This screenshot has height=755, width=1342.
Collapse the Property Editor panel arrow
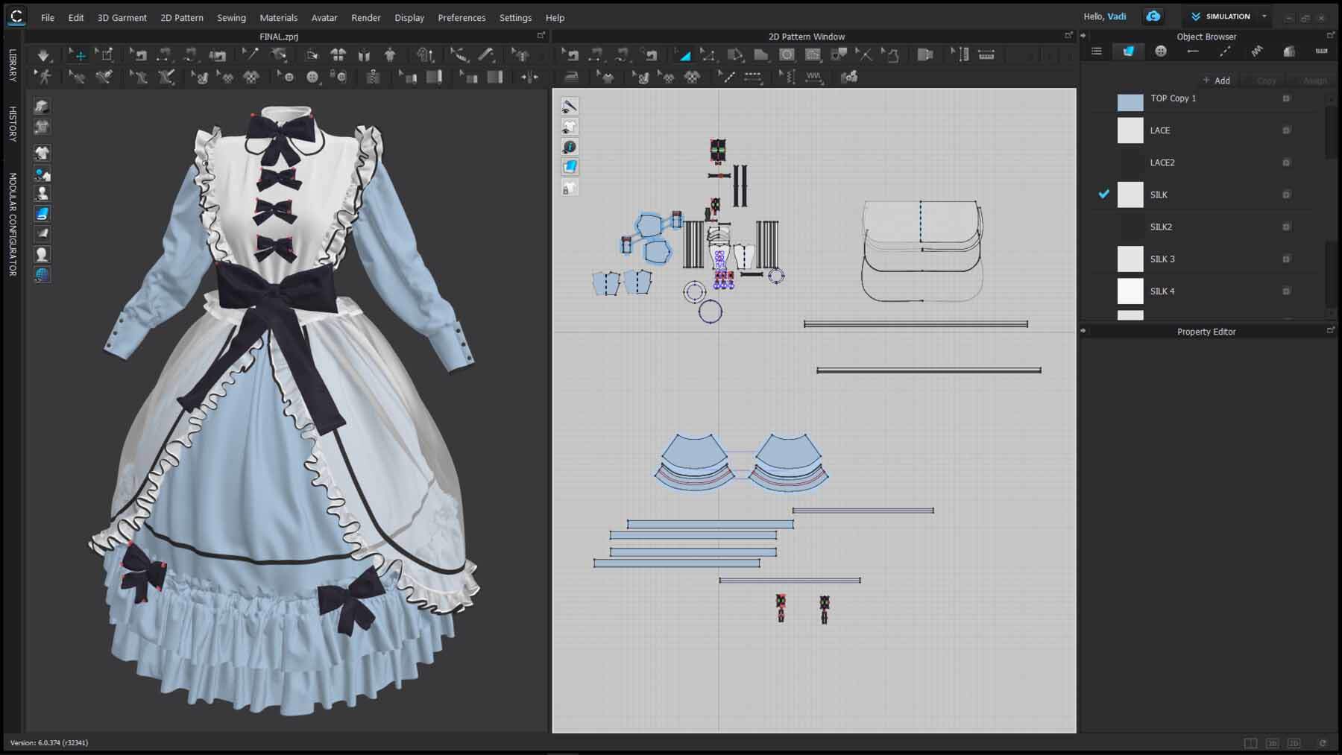(x=1083, y=331)
